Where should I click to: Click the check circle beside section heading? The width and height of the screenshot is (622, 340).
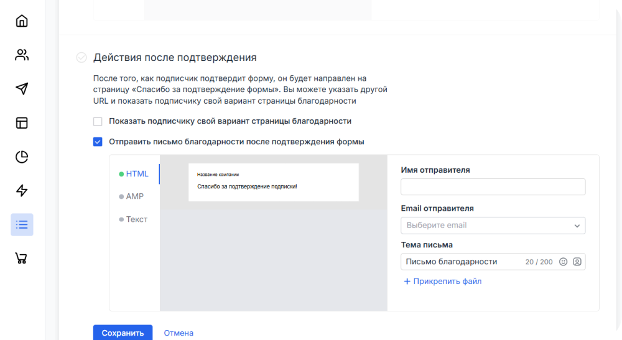pyautogui.click(x=81, y=57)
